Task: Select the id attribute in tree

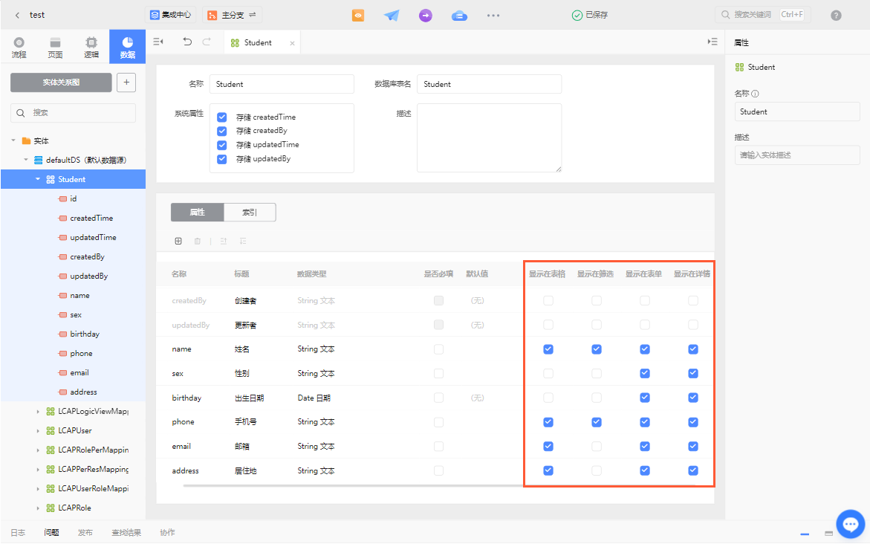Action: (74, 198)
